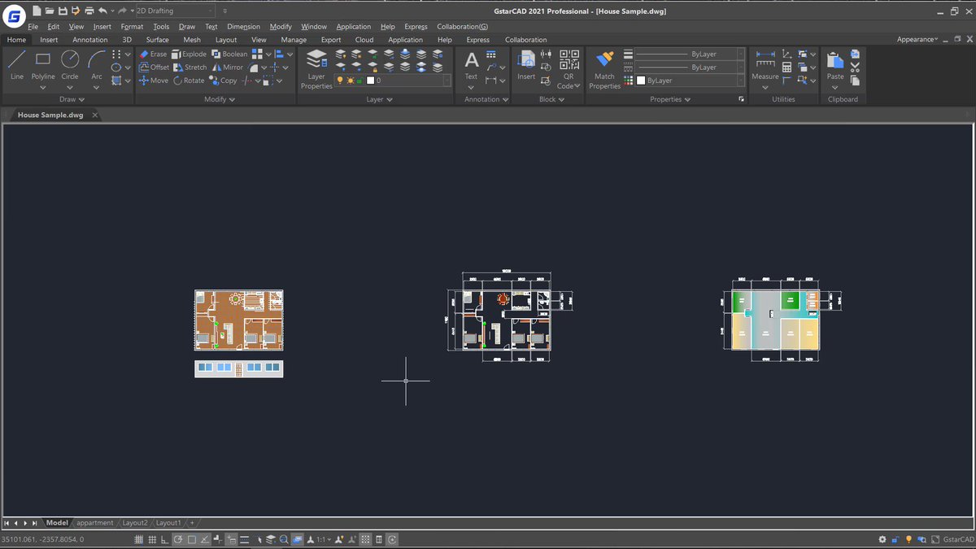This screenshot has height=549, width=976.
Task: Select the Offset tool
Action: coord(154,68)
